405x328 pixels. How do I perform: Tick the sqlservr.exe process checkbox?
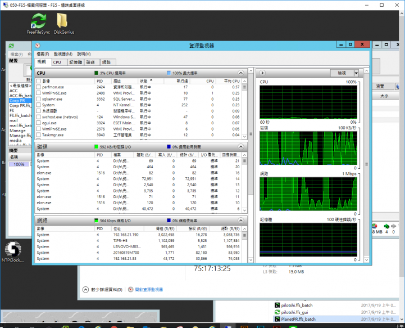pyautogui.click(x=38, y=99)
